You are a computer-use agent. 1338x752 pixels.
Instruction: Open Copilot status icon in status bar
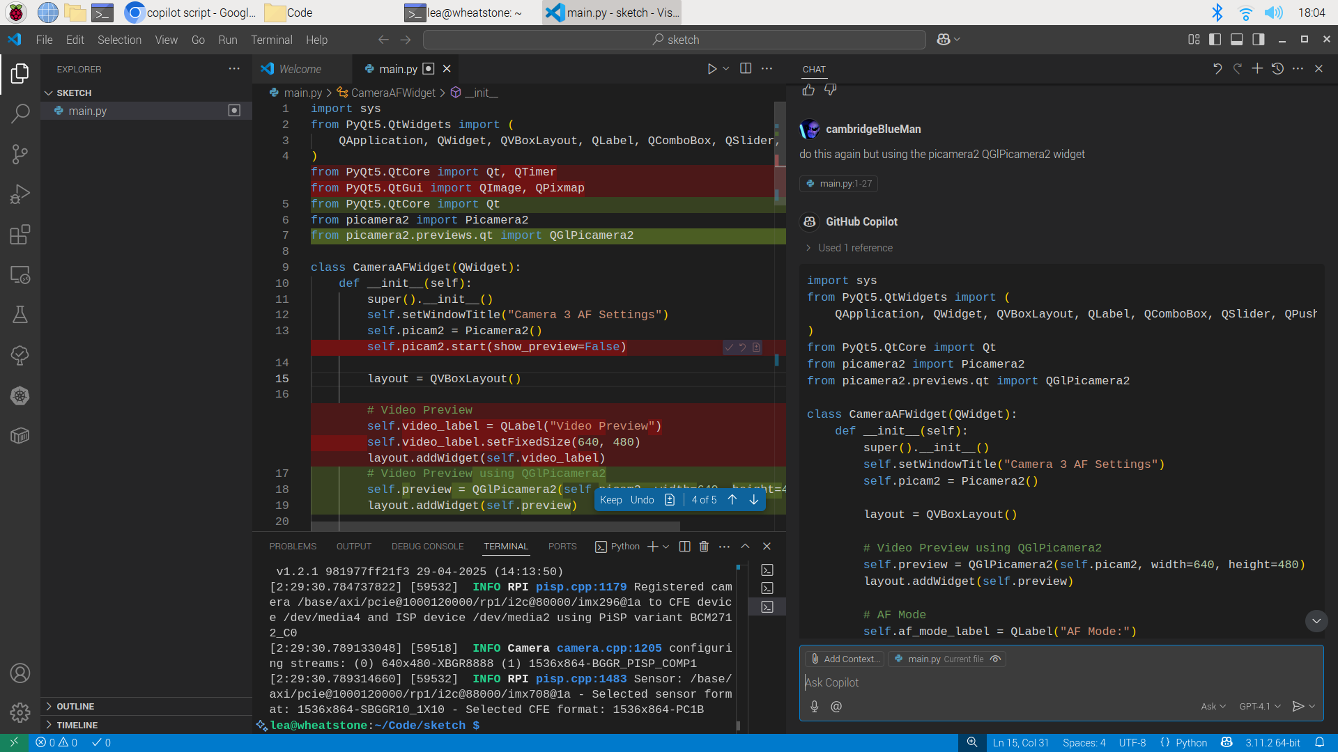coord(1226,743)
